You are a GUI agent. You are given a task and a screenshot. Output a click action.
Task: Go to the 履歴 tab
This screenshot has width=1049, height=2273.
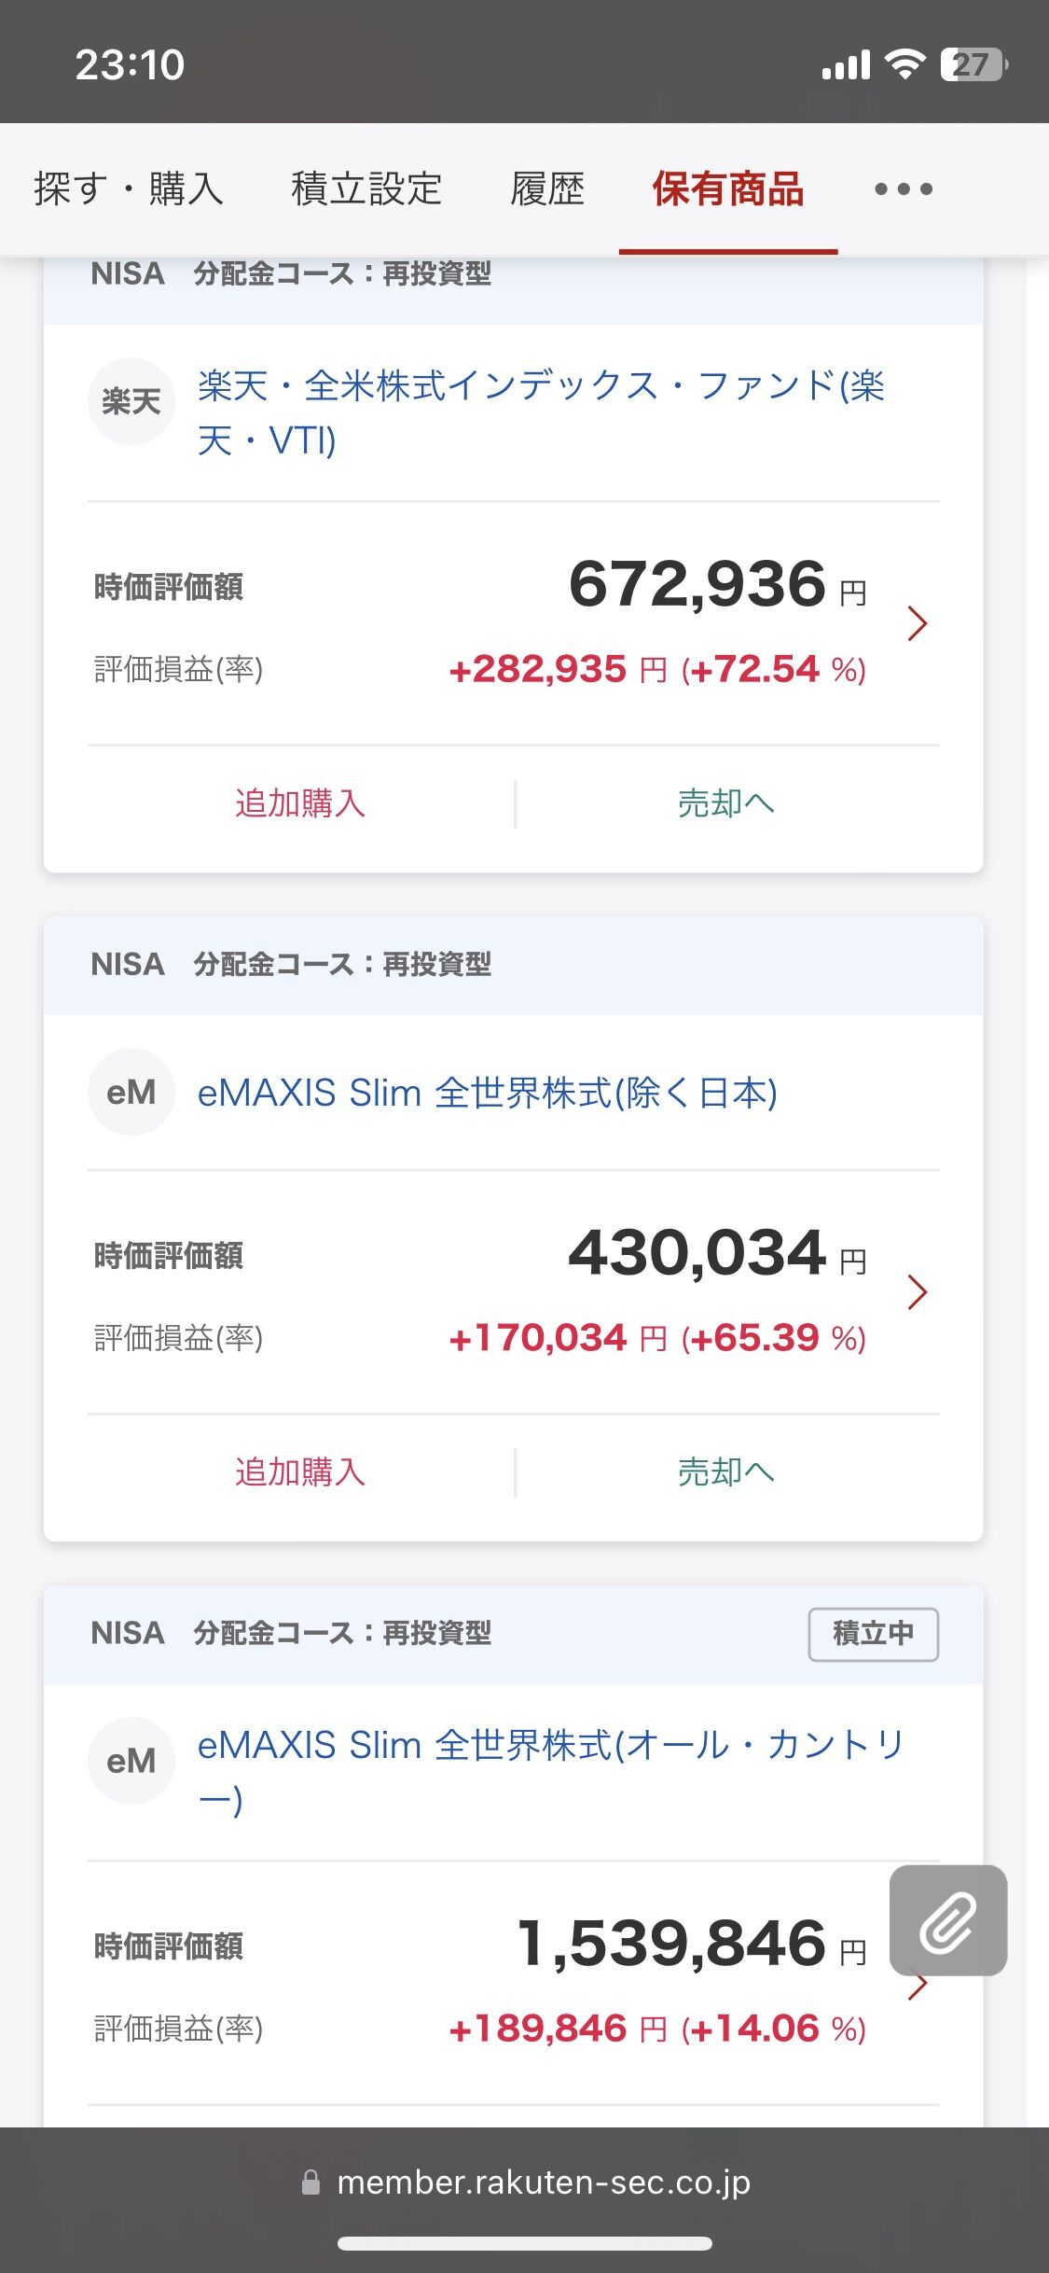547,189
